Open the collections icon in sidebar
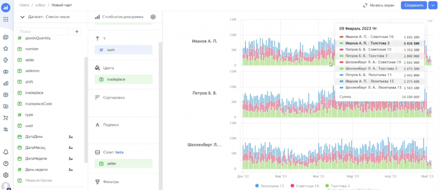The image size is (440, 190). 6,37
